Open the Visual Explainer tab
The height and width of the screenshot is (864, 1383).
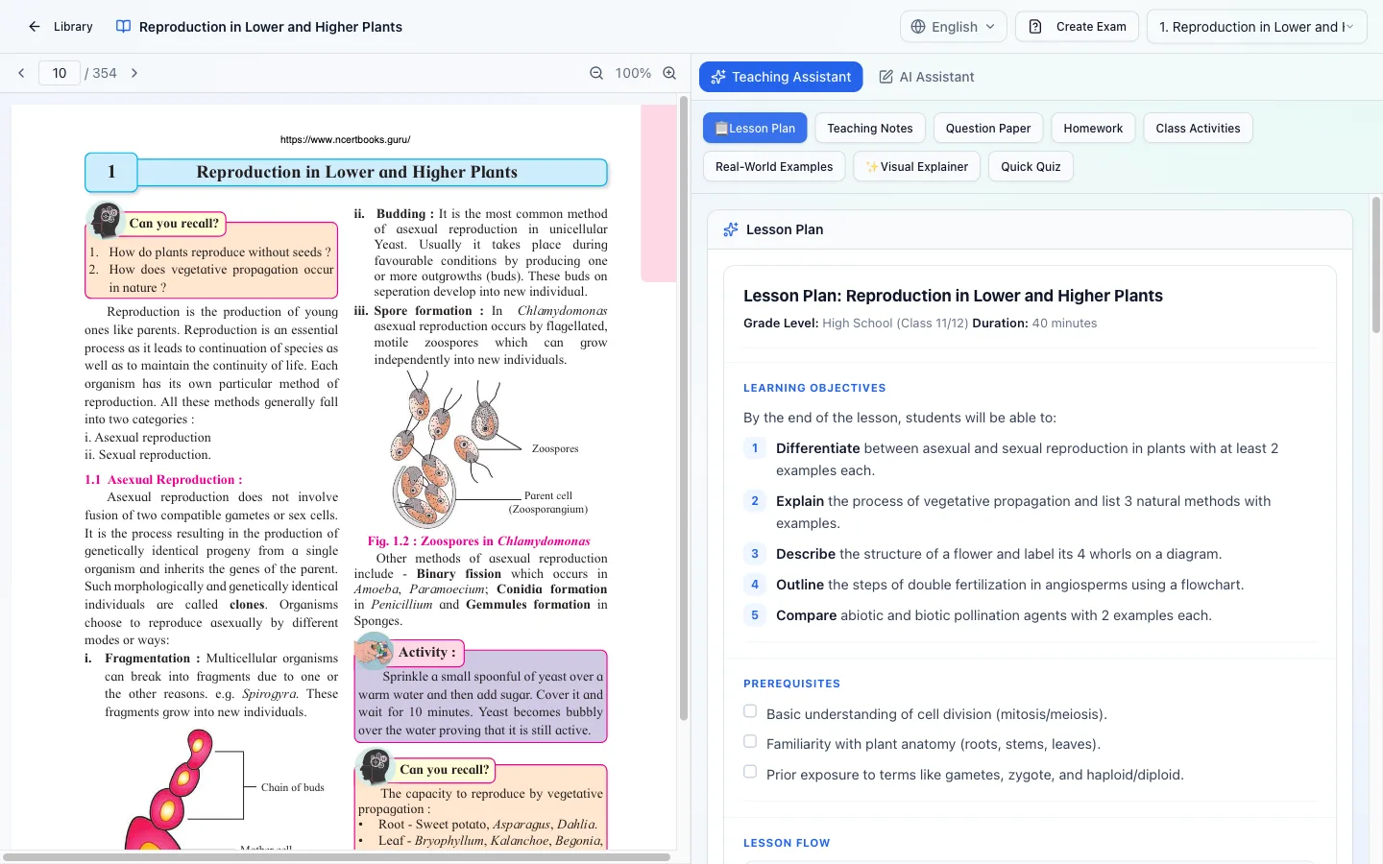(917, 166)
